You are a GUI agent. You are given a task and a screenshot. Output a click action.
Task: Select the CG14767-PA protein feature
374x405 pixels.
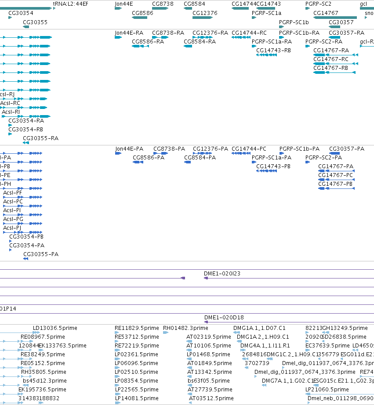pos(336,171)
